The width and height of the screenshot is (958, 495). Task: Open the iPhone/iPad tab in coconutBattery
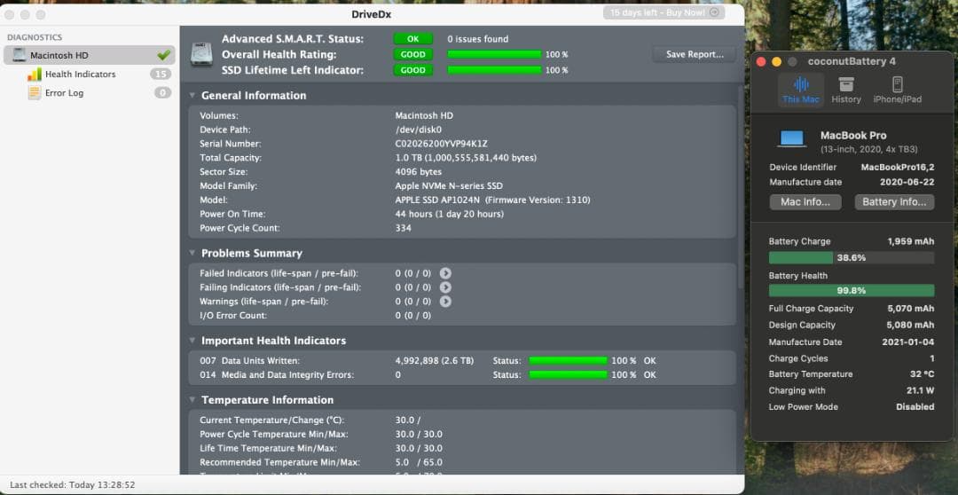click(x=897, y=90)
